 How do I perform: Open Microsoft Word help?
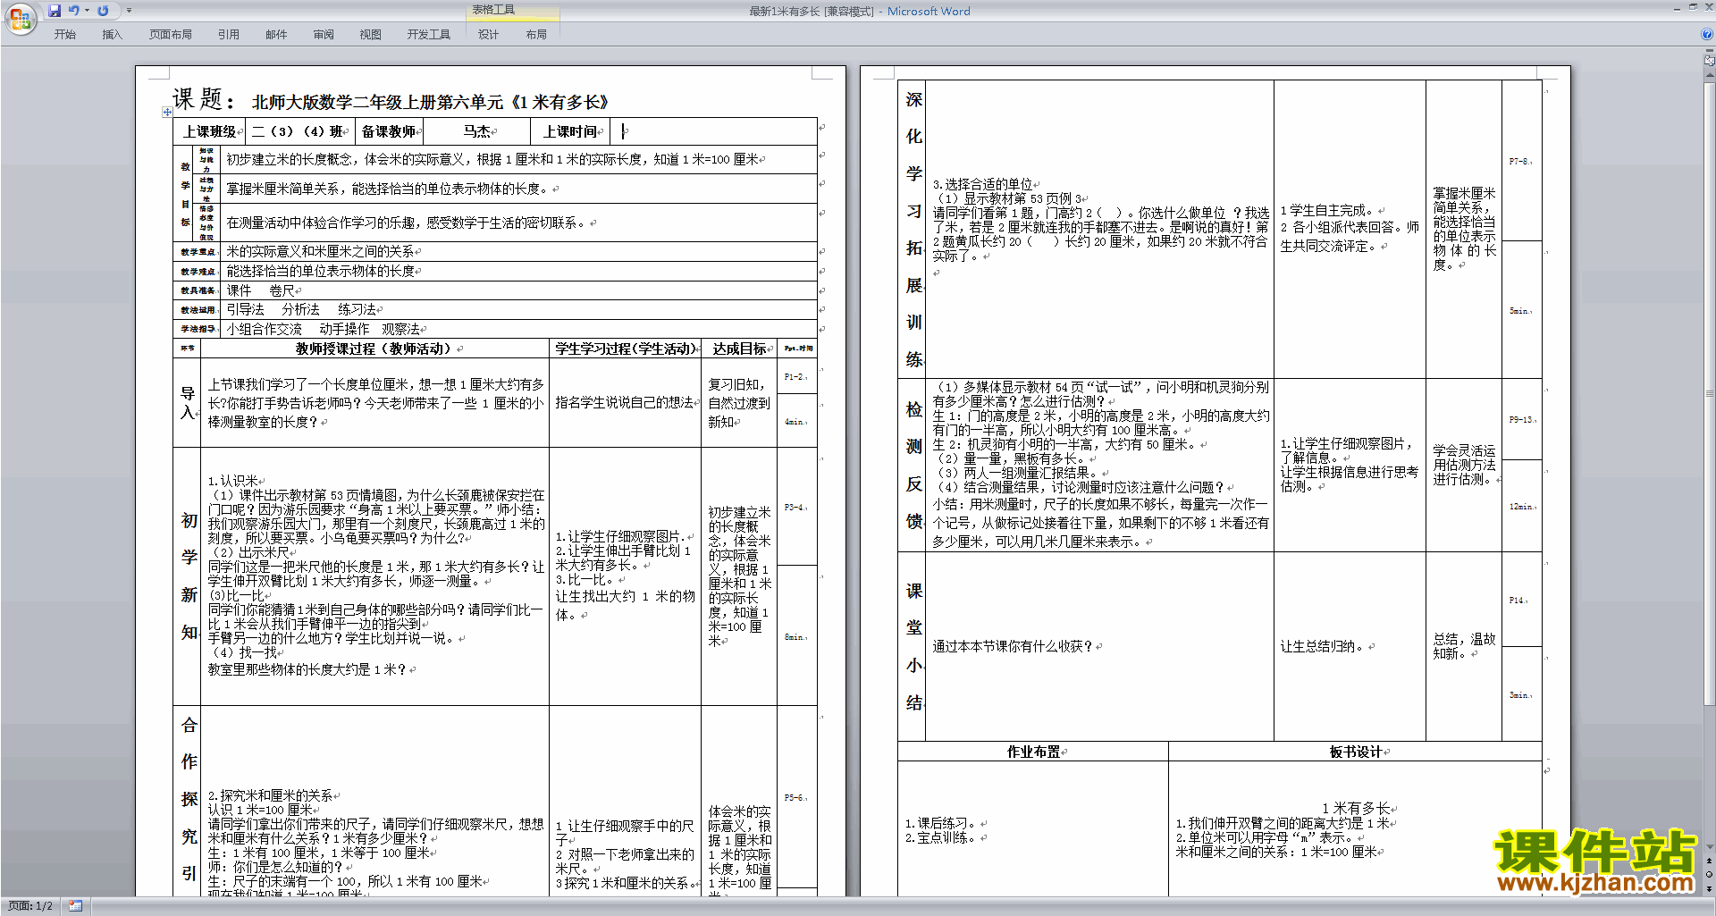[1707, 35]
